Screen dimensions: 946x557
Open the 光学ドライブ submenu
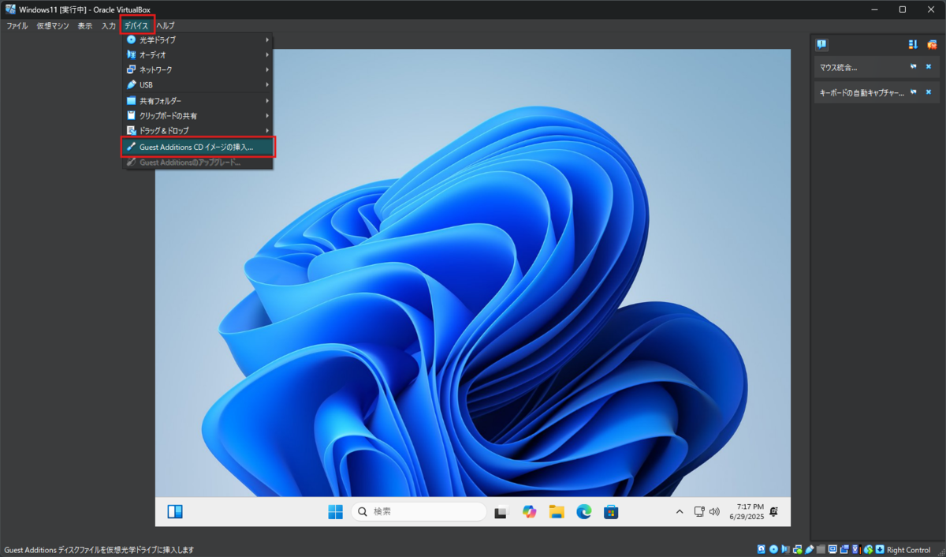(197, 39)
